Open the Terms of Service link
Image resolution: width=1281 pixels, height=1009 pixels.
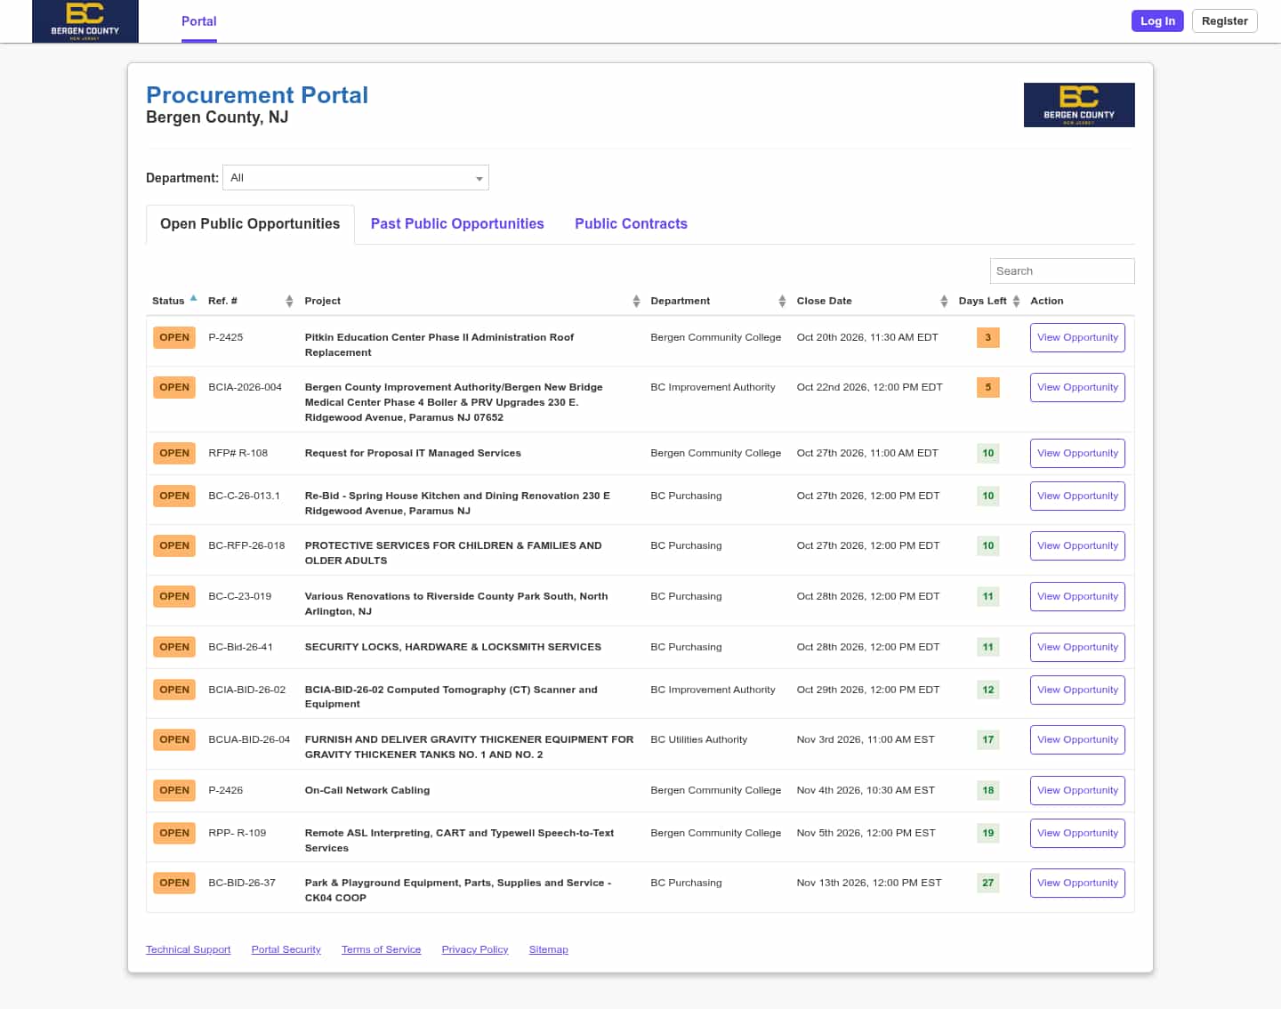(381, 950)
